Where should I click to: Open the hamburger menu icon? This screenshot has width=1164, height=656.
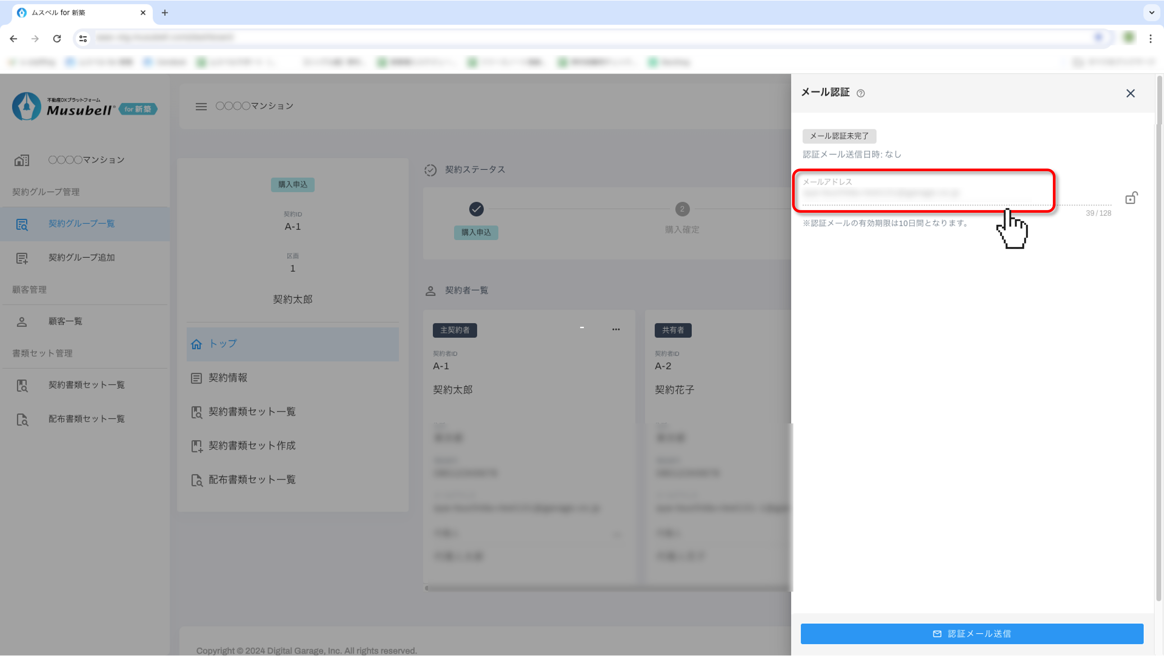[x=201, y=106]
